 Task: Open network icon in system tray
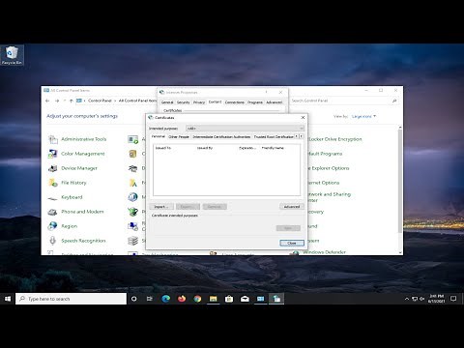(x=415, y=299)
